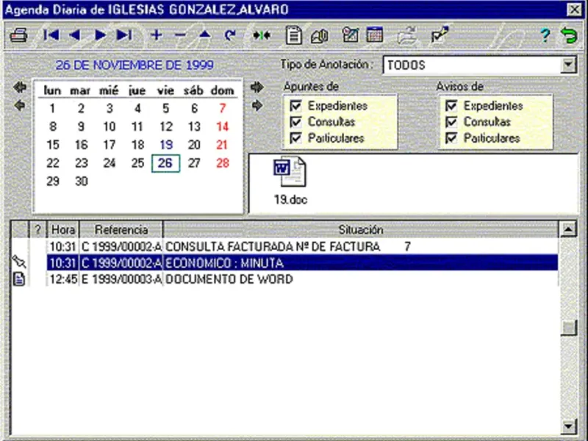Select day 28 in the calendar
The width and height of the screenshot is (588, 441).
point(223,163)
